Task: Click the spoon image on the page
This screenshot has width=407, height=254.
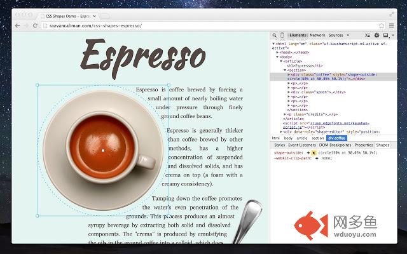Action: coord(247,222)
